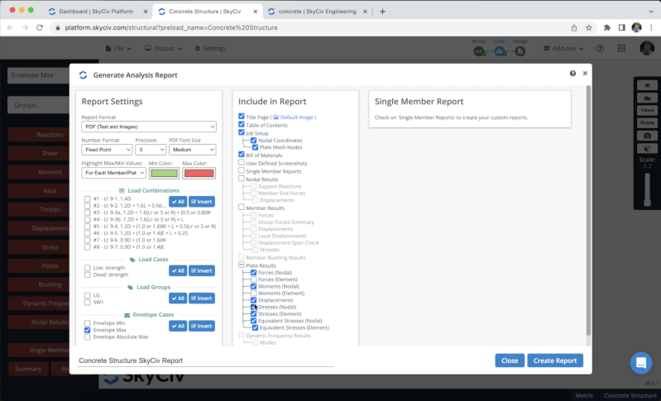The image size is (661, 401).
Task: Check Forces (Element) under Plate Results
Action: 253,279
